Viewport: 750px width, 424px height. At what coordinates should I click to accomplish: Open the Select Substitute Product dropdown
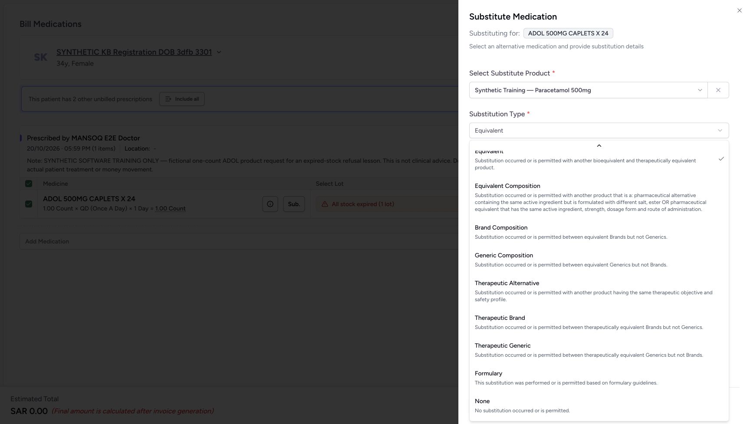(588, 90)
